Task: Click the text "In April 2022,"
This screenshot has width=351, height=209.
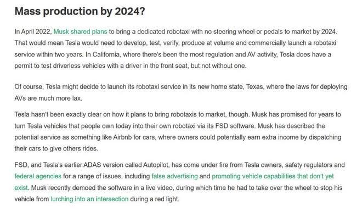Action: point(33,32)
